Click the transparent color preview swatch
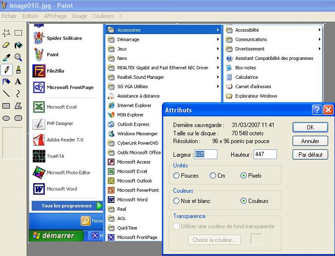335x256 pixels. [256, 239]
